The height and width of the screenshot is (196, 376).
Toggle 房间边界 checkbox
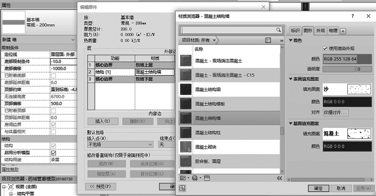54,125
